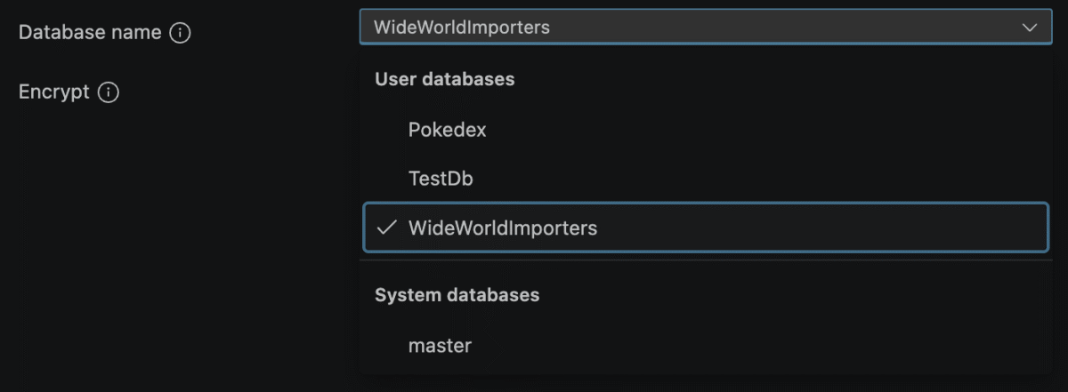Select Pokedex from the database list

point(705,129)
